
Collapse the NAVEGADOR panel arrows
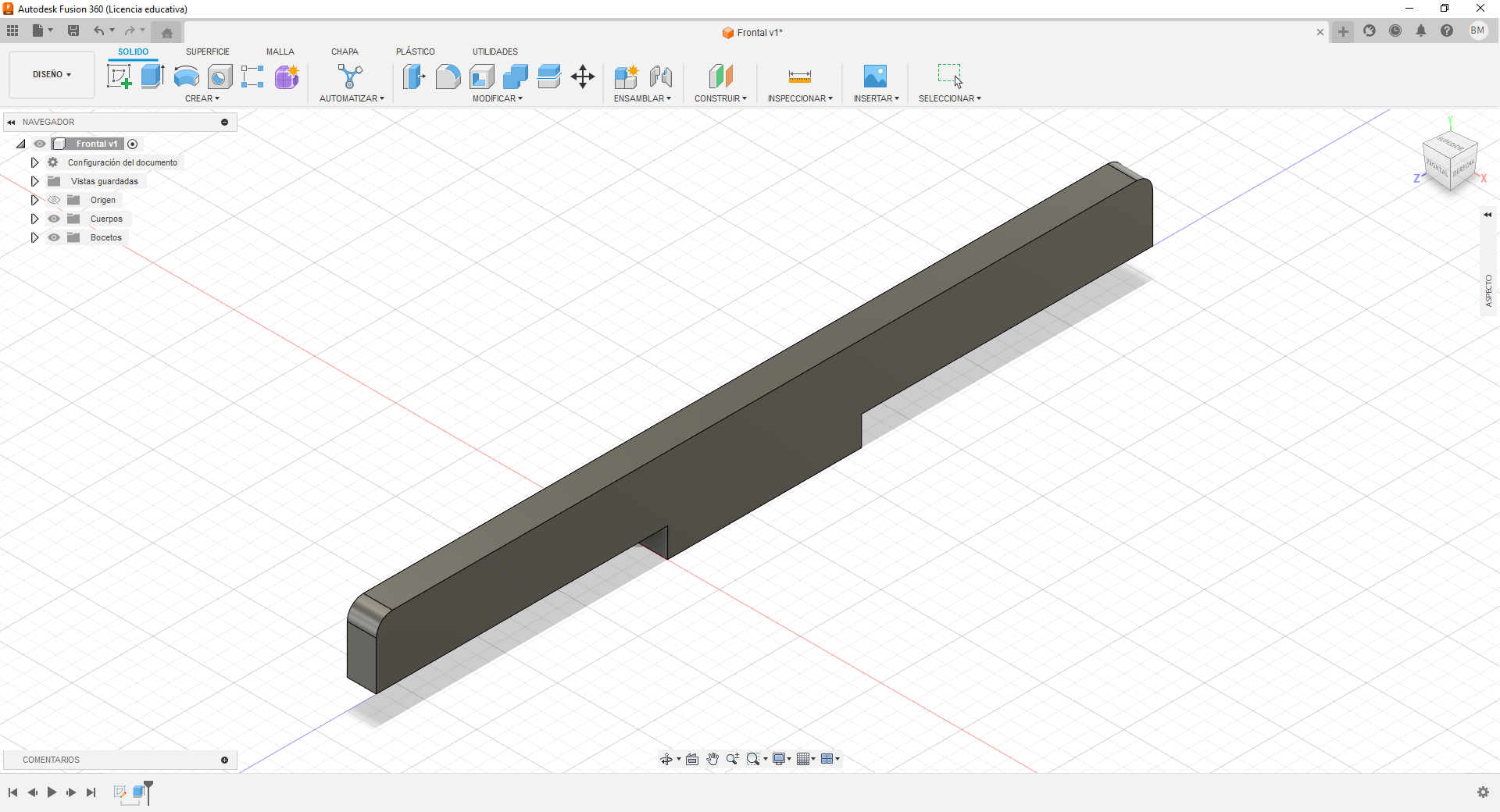11,122
